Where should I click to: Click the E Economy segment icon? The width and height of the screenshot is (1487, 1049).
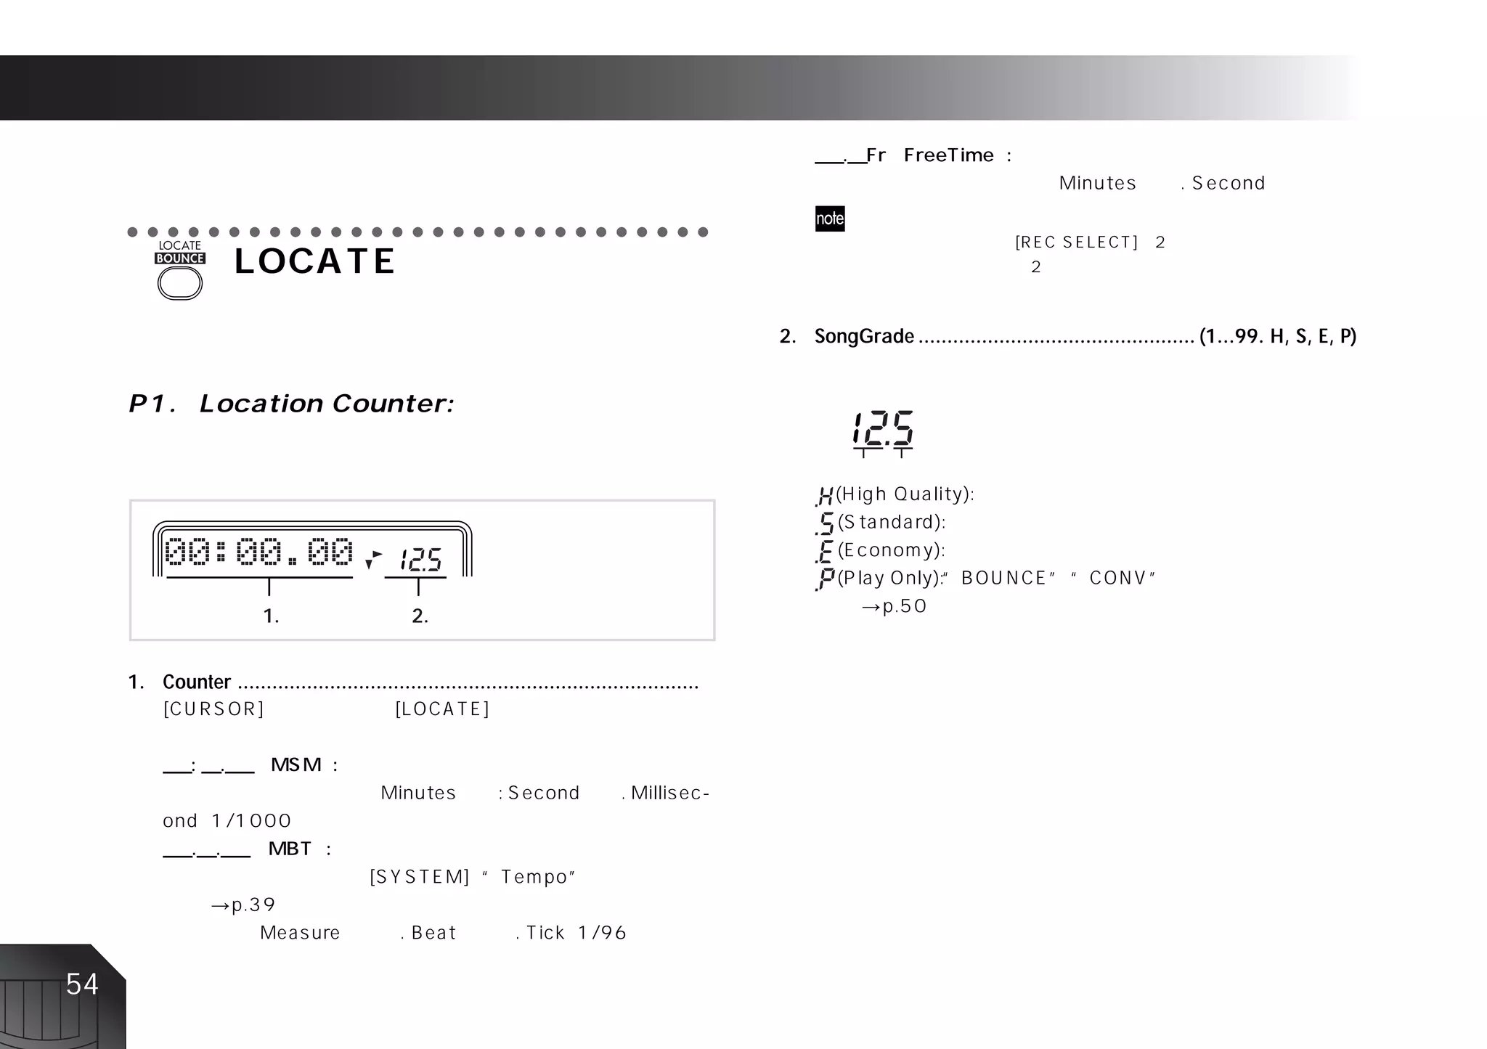click(x=825, y=552)
